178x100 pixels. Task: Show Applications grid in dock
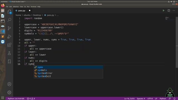coord(3,97)
